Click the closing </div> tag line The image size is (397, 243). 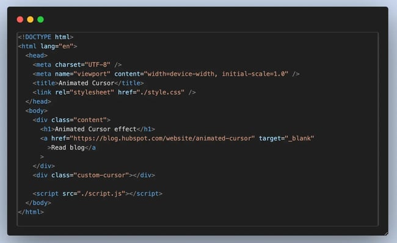pos(44,166)
